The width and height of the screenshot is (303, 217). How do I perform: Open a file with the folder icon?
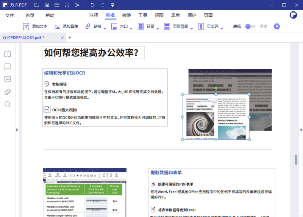tap(37, 5)
